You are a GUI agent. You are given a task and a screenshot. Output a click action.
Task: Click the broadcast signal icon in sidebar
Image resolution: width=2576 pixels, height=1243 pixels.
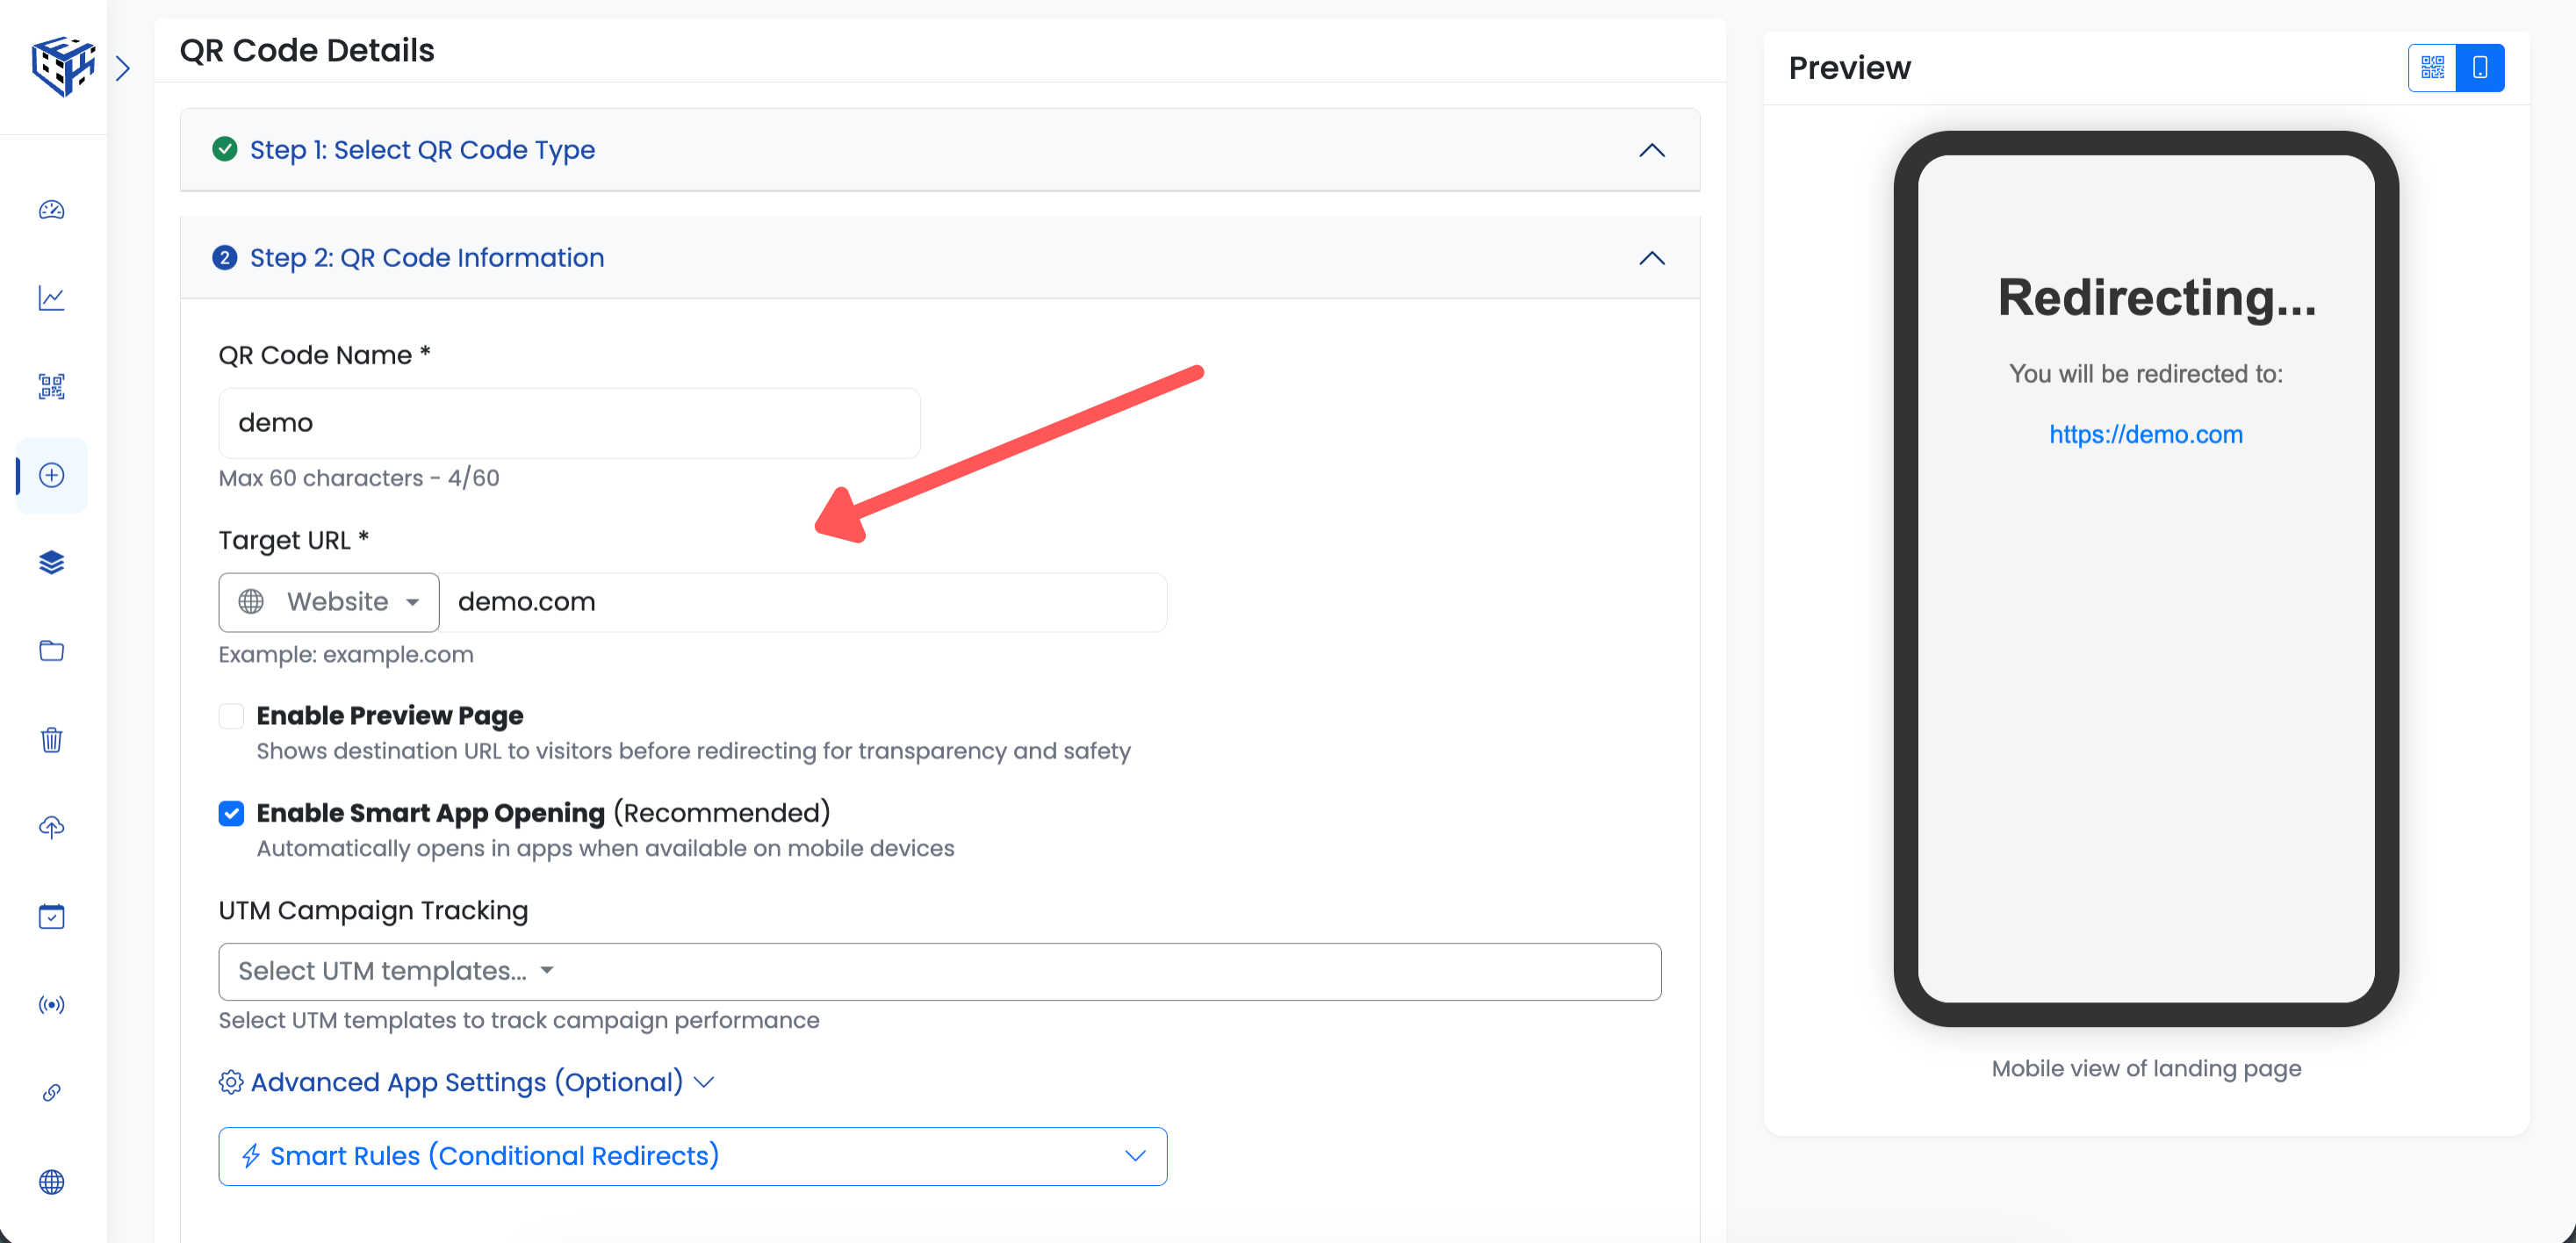tap(52, 1004)
